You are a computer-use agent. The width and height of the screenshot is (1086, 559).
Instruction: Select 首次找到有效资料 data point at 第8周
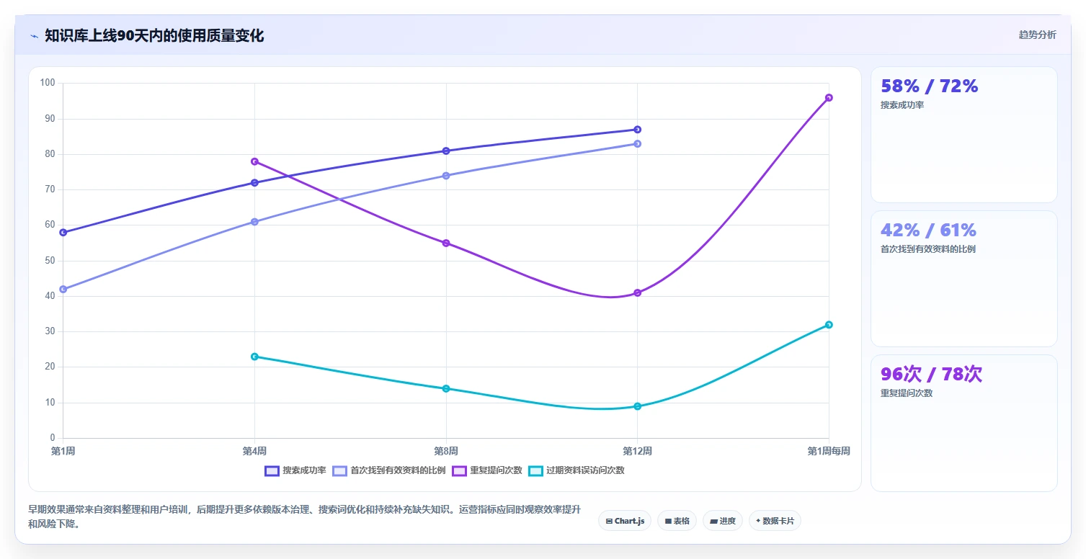coord(446,176)
